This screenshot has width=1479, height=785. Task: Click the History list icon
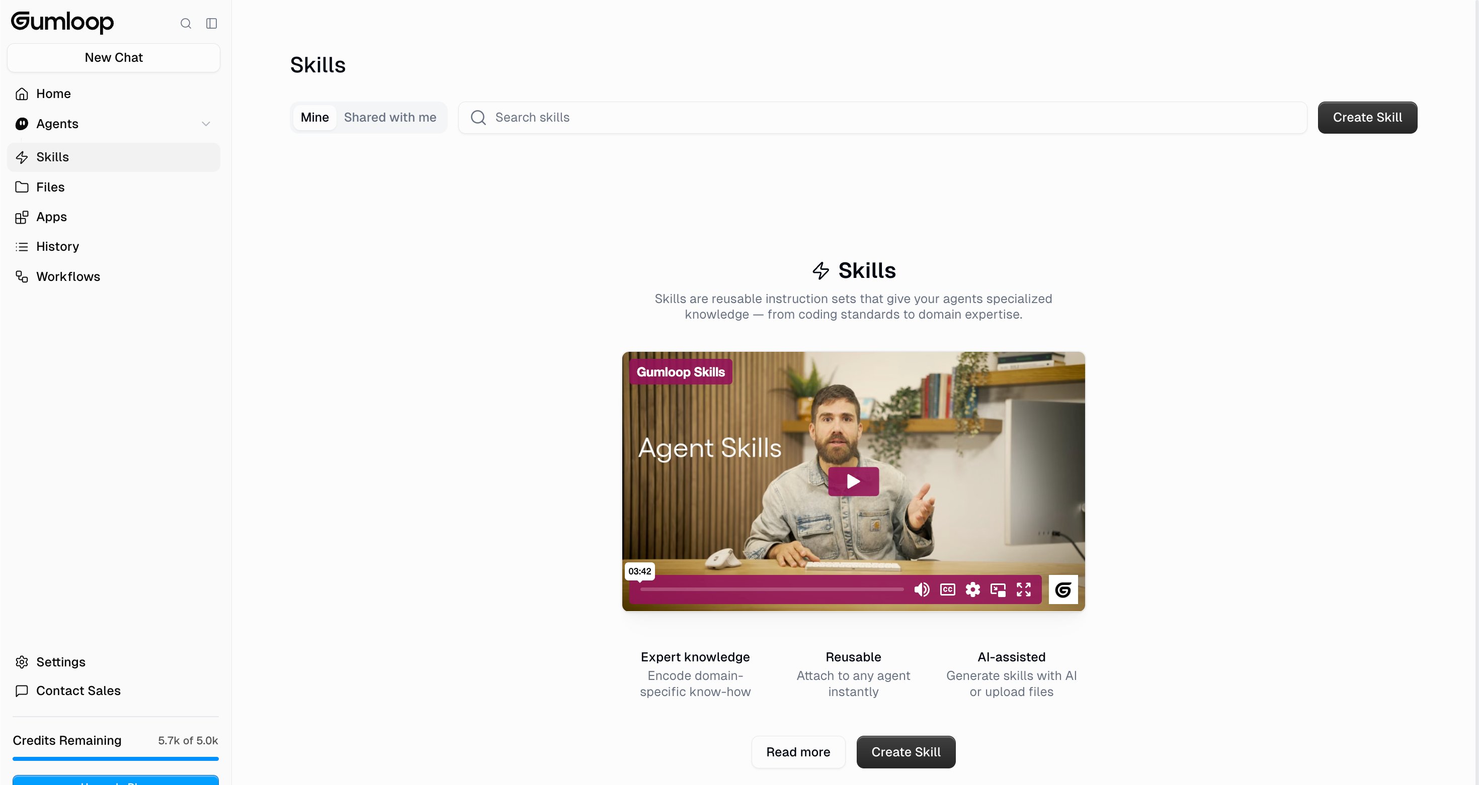(22, 247)
